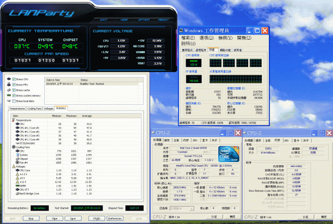Switch to the Temperatures tab

[17, 108]
